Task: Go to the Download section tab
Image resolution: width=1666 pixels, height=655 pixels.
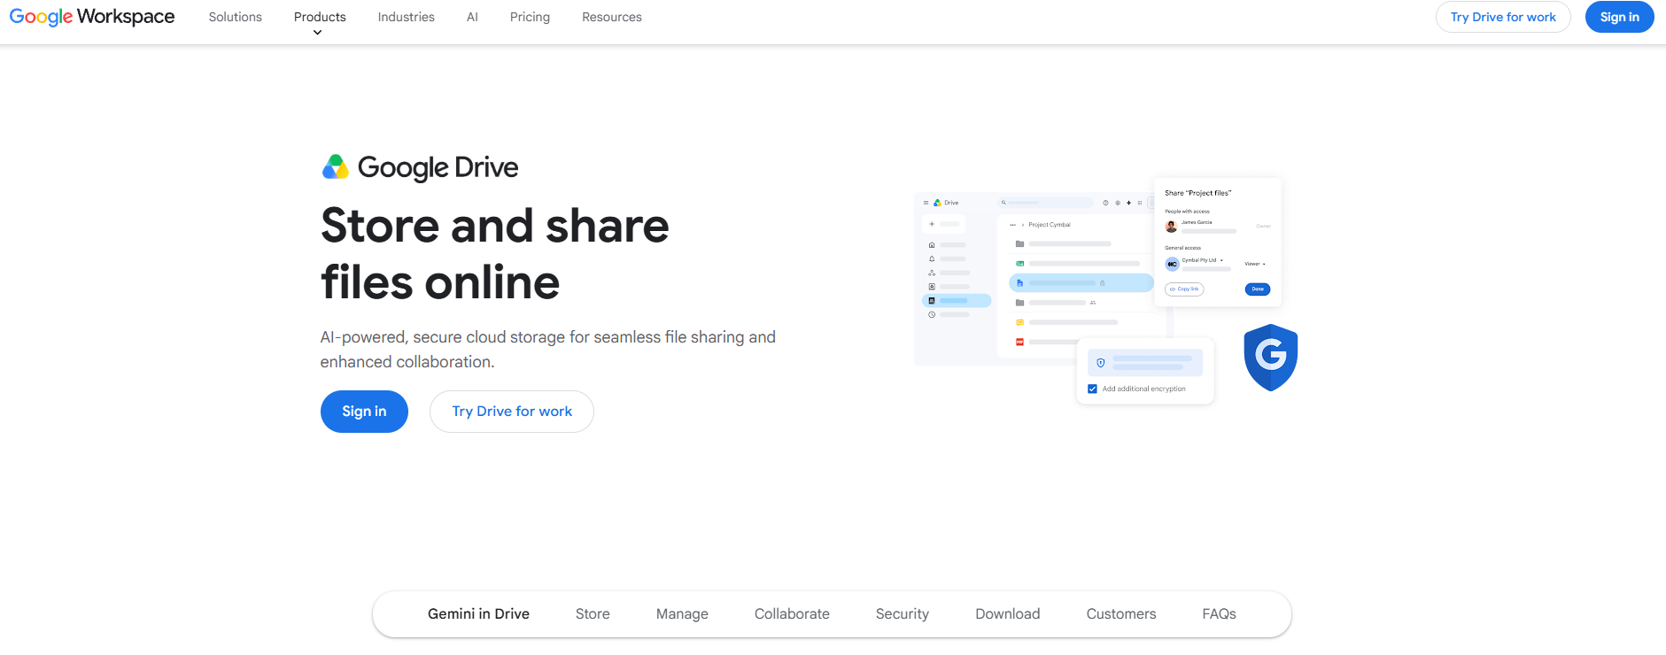Action: tap(1008, 614)
